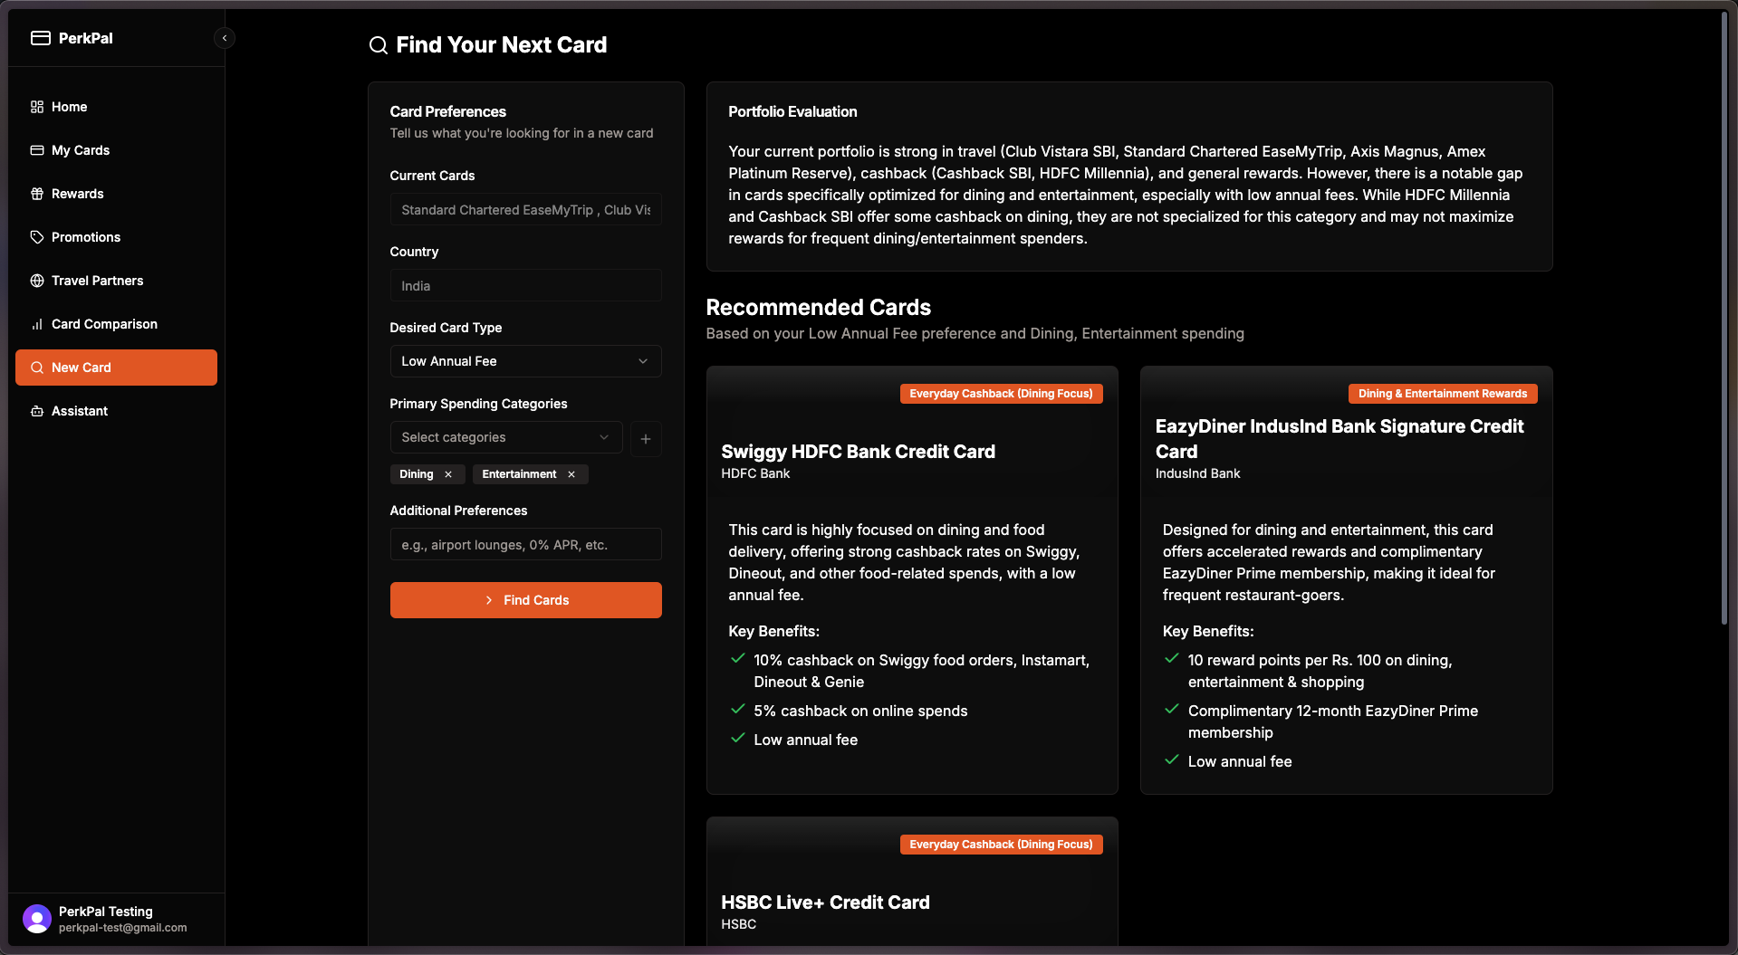Click the Everyday Cashback badge on HSBC card
The width and height of the screenshot is (1738, 955).
pos(1001,845)
